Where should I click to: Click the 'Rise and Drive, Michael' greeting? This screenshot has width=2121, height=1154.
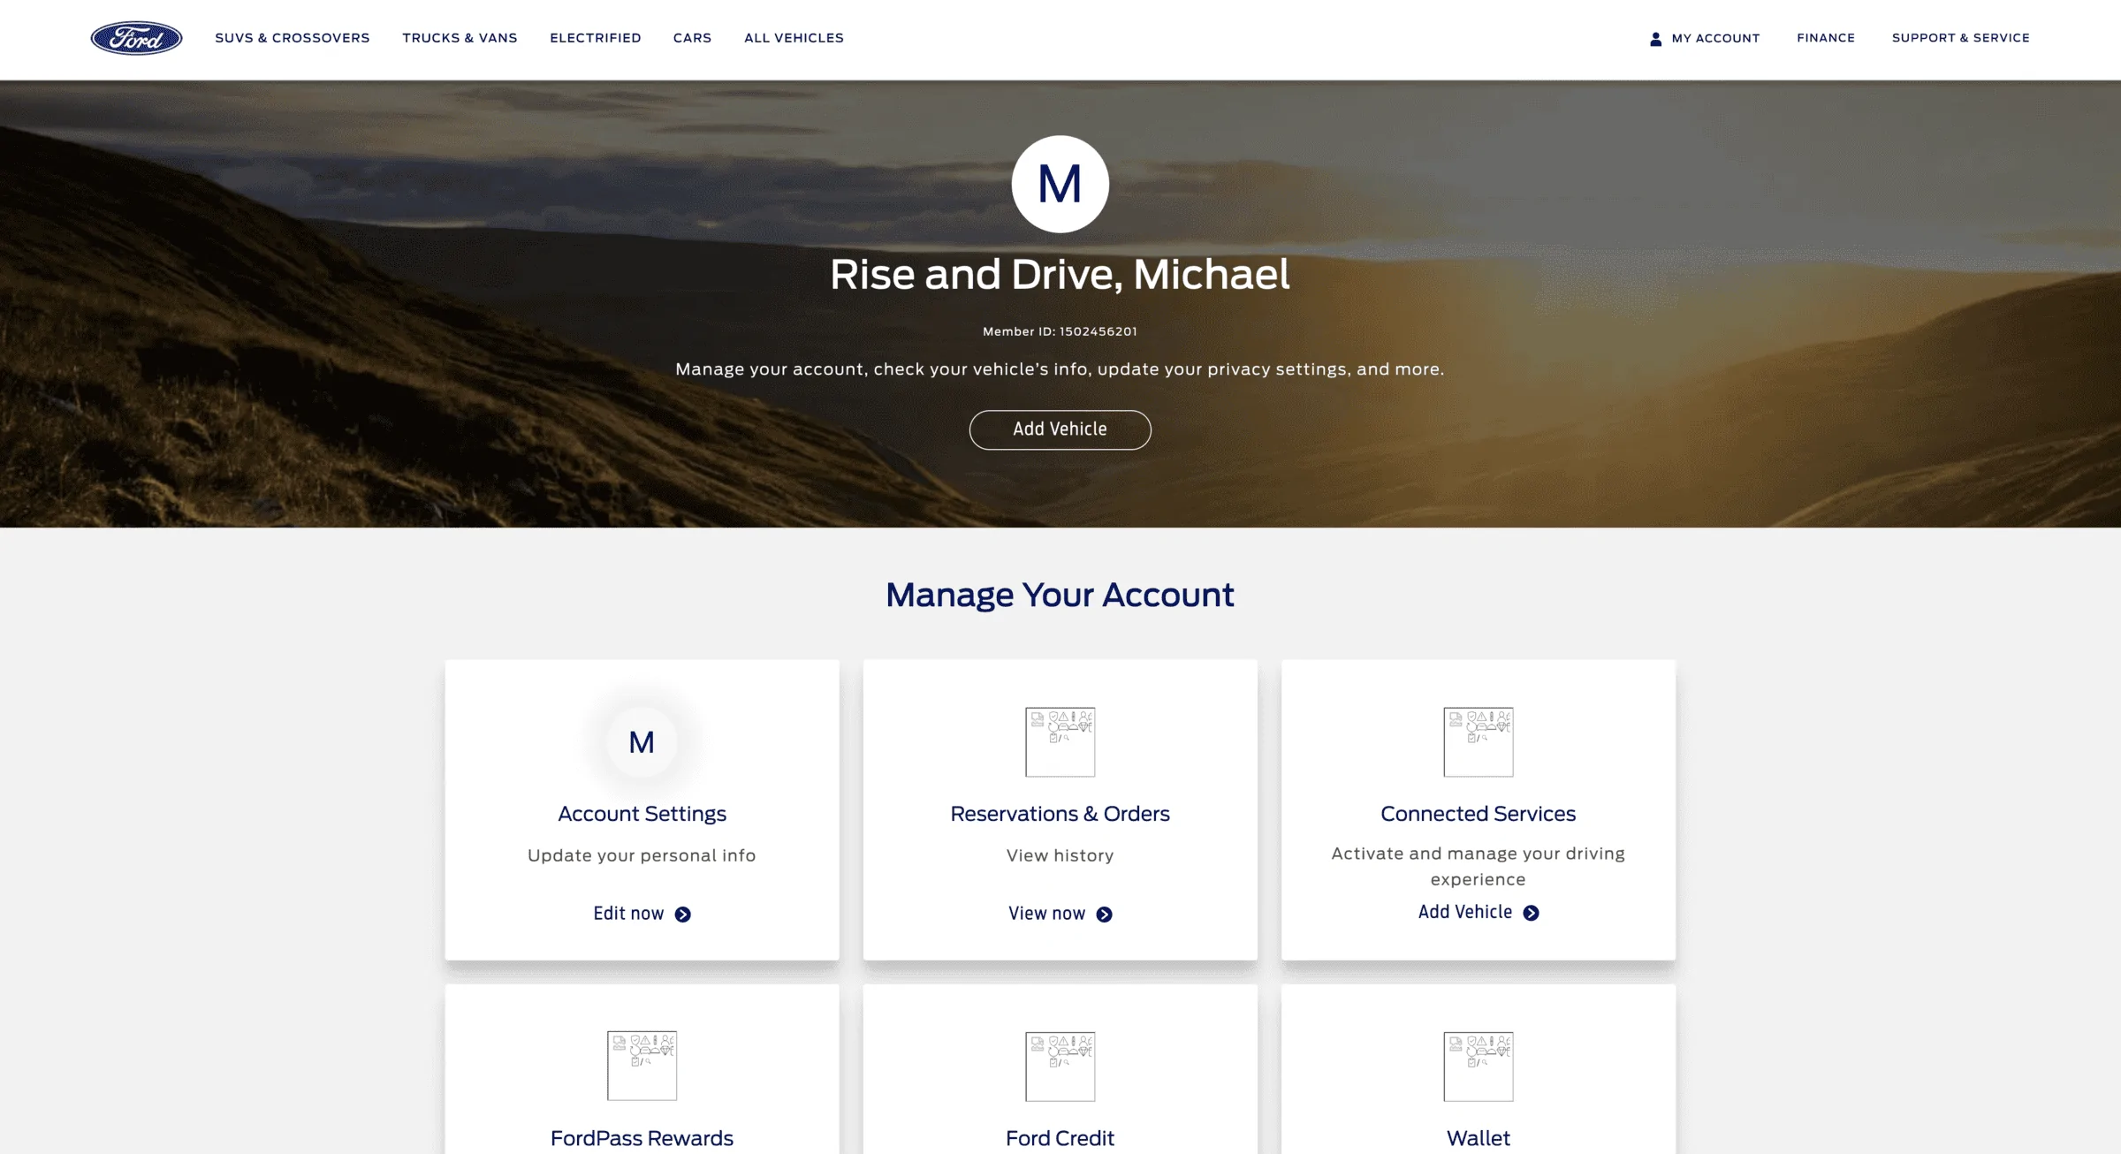pyautogui.click(x=1060, y=274)
